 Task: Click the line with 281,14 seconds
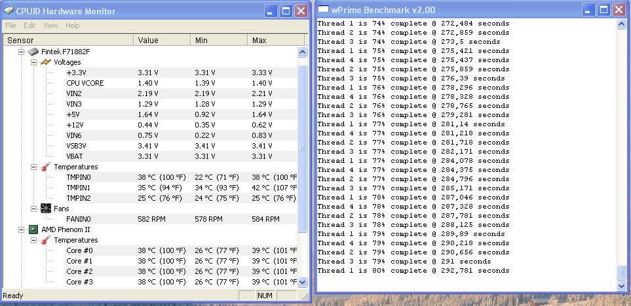click(411, 124)
